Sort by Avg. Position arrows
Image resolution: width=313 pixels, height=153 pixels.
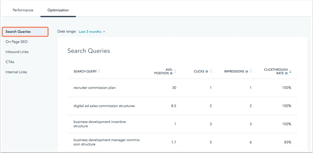[175, 71]
